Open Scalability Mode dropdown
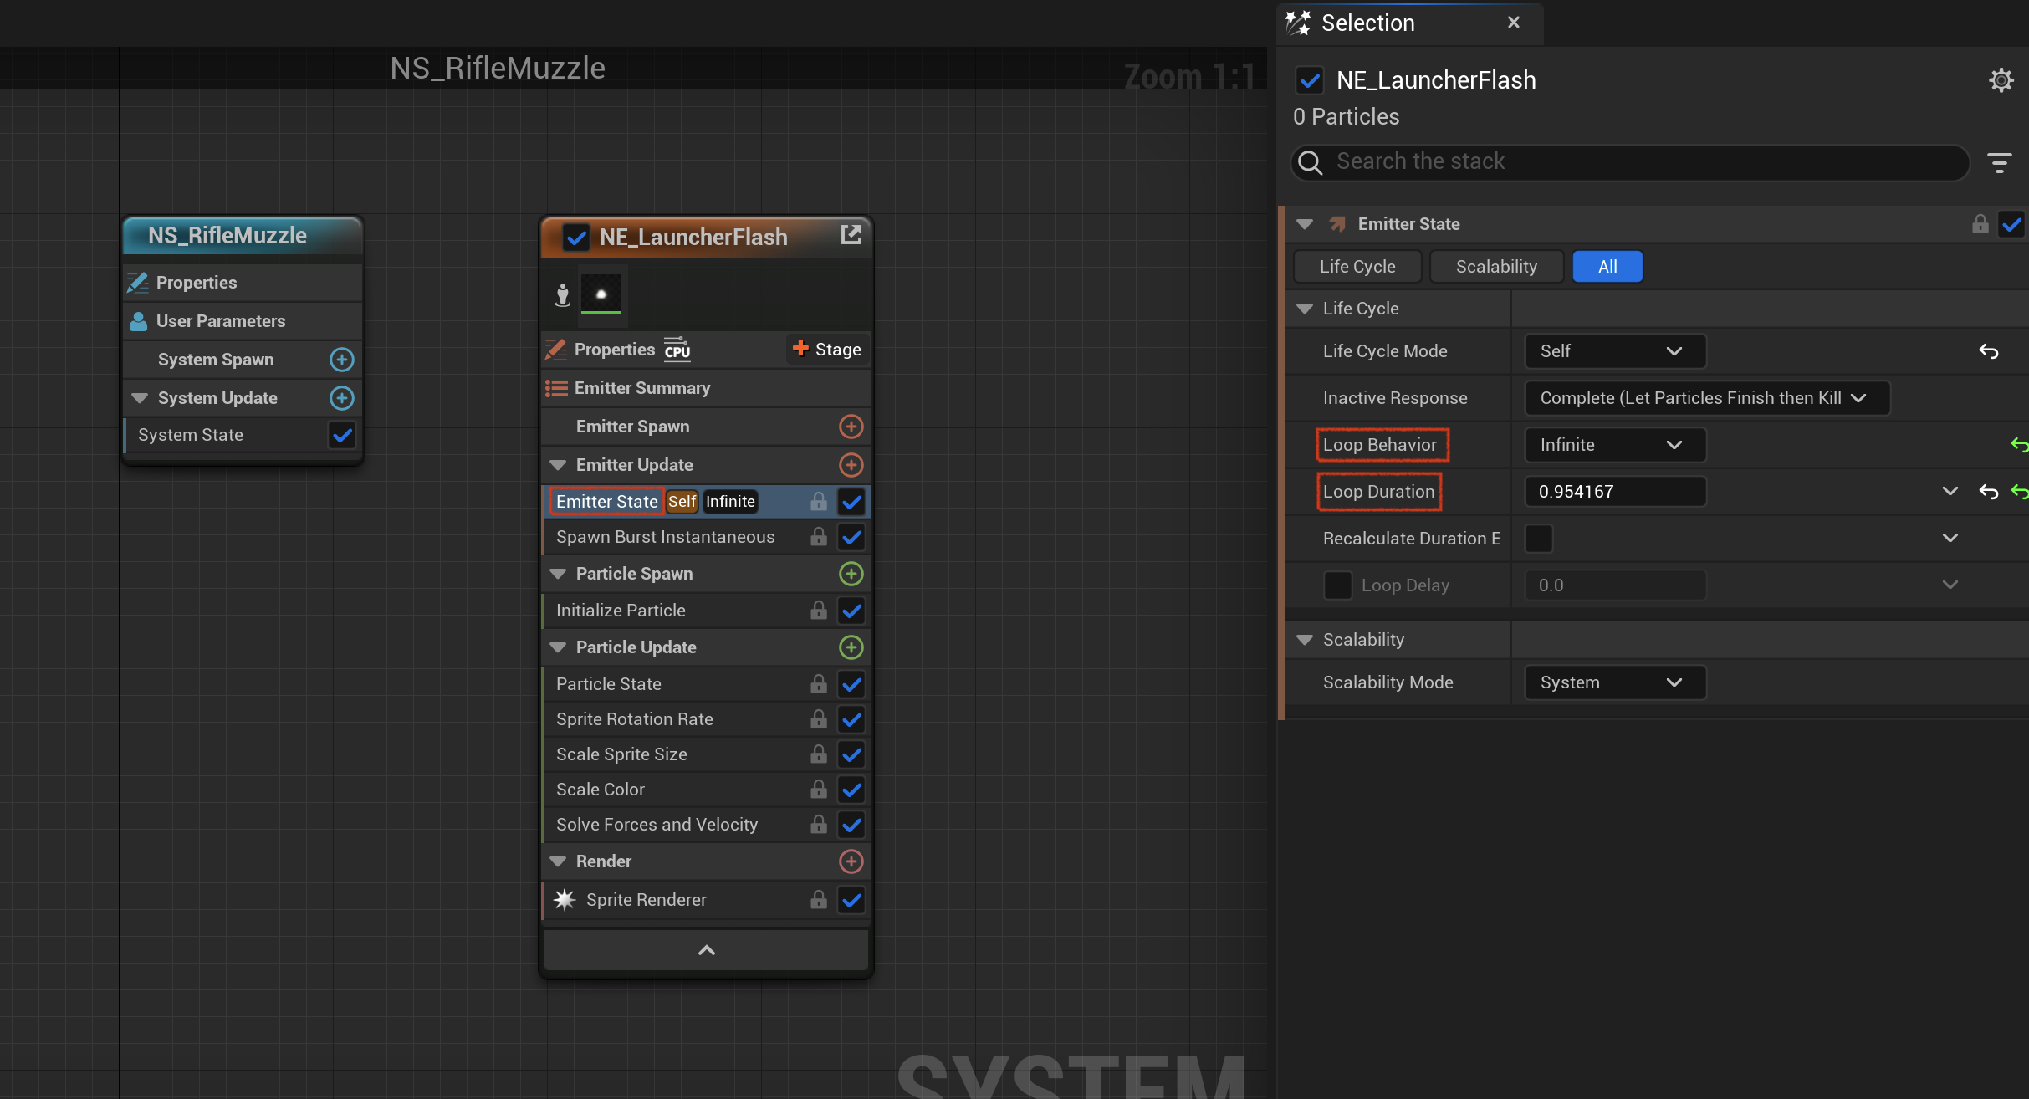2029x1099 pixels. click(x=1615, y=682)
